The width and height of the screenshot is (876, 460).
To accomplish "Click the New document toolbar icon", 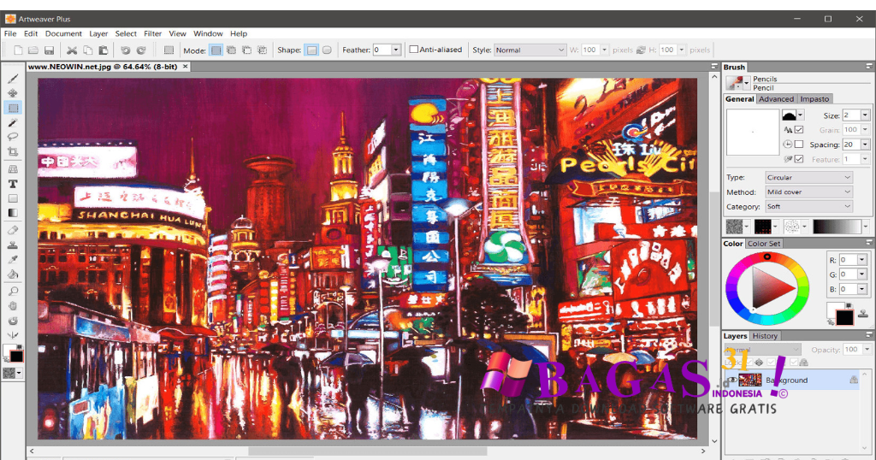I will 18,50.
